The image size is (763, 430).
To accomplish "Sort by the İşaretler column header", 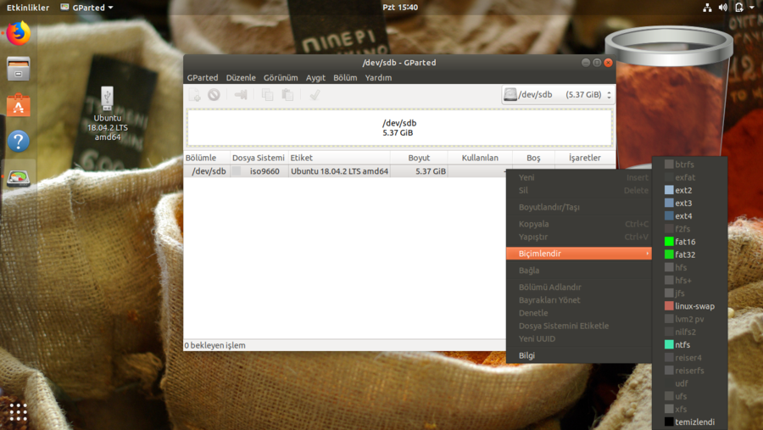I will (585, 158).
